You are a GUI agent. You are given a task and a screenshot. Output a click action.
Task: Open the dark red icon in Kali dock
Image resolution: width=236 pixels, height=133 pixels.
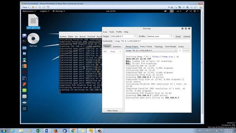tap(24, 72)
